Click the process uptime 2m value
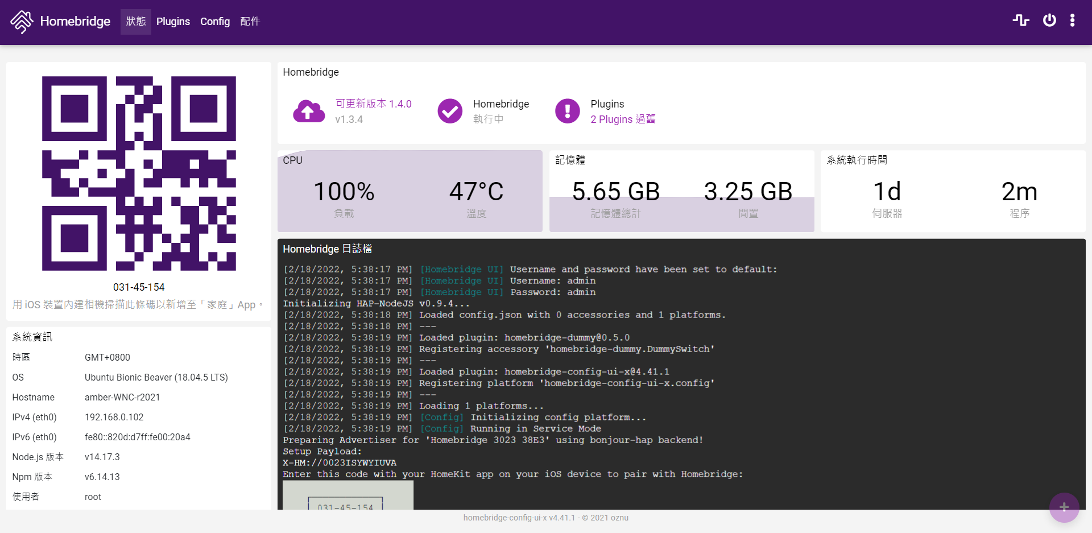Screen dimensions: 1092x533 pos(1019,192)
